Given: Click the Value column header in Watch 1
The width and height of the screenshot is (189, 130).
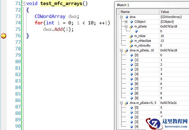Looking at the screenshot, I should (174, 12).
